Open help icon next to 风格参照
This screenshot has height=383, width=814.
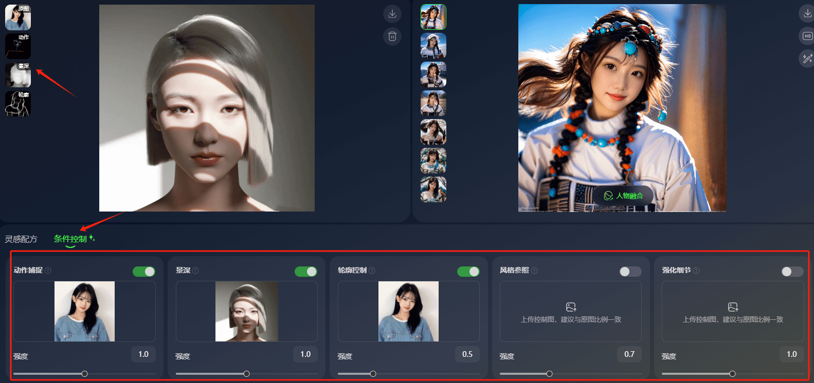coord(534,271)
